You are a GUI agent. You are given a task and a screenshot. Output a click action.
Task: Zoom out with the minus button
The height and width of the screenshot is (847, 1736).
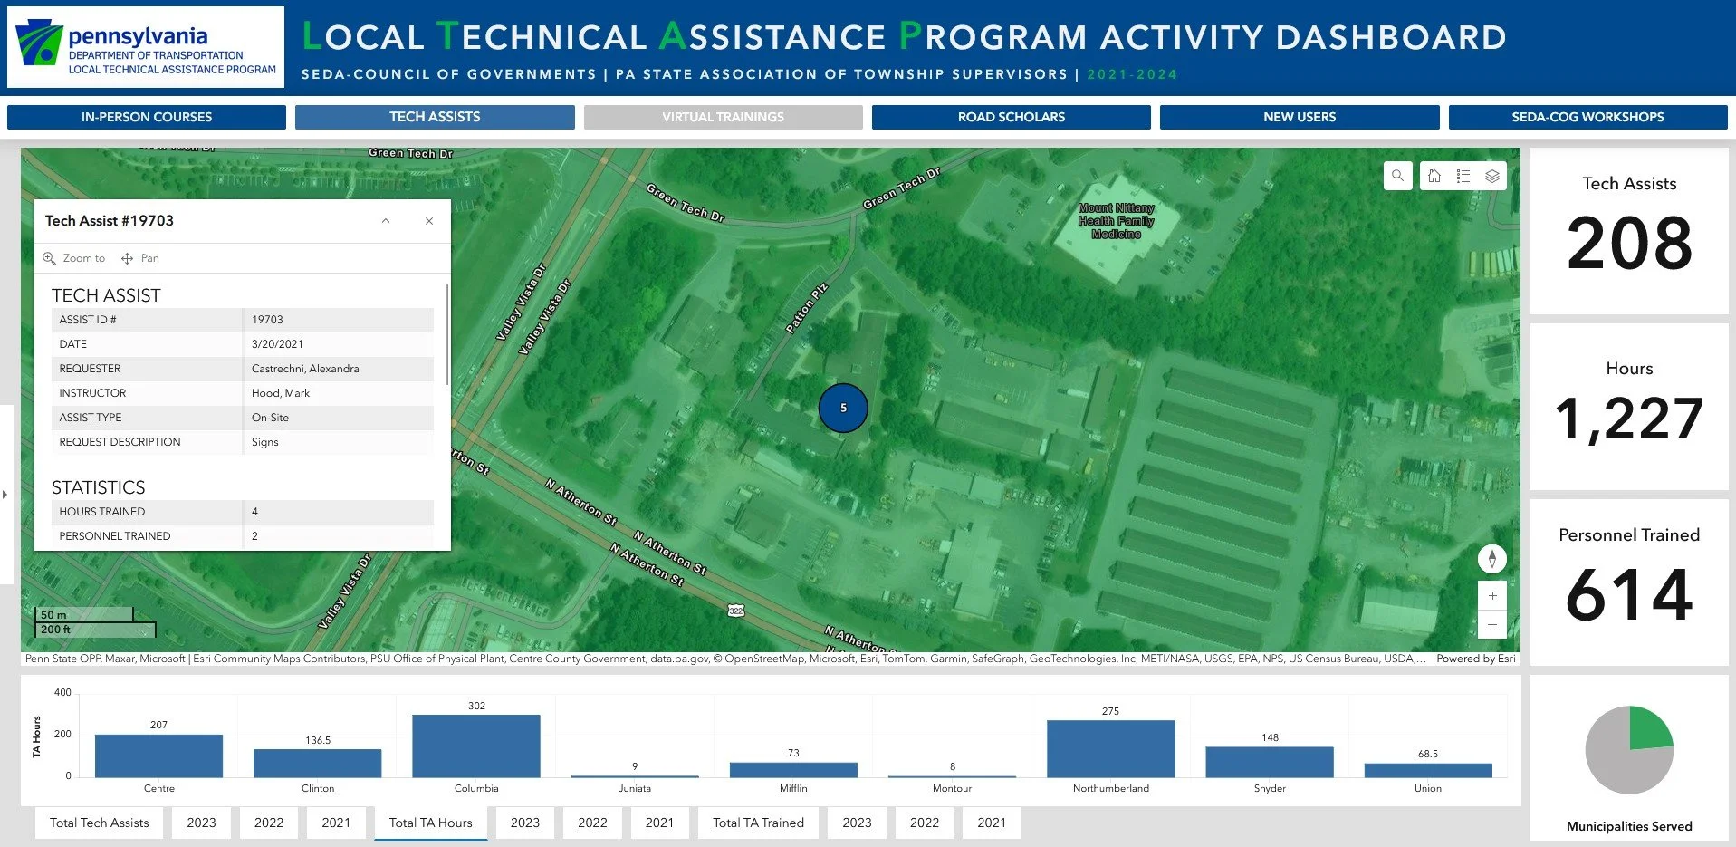pos(1492,624)
